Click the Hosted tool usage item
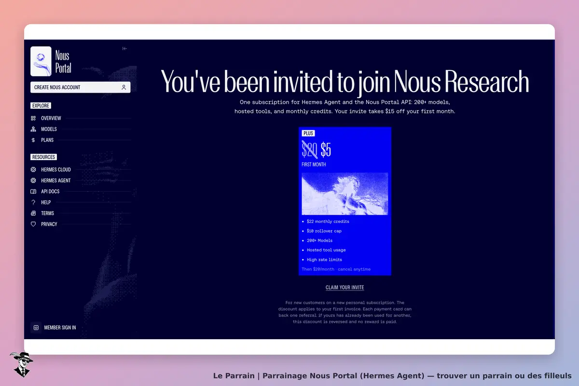The image size is (579, 386). (x=326, y=250)
